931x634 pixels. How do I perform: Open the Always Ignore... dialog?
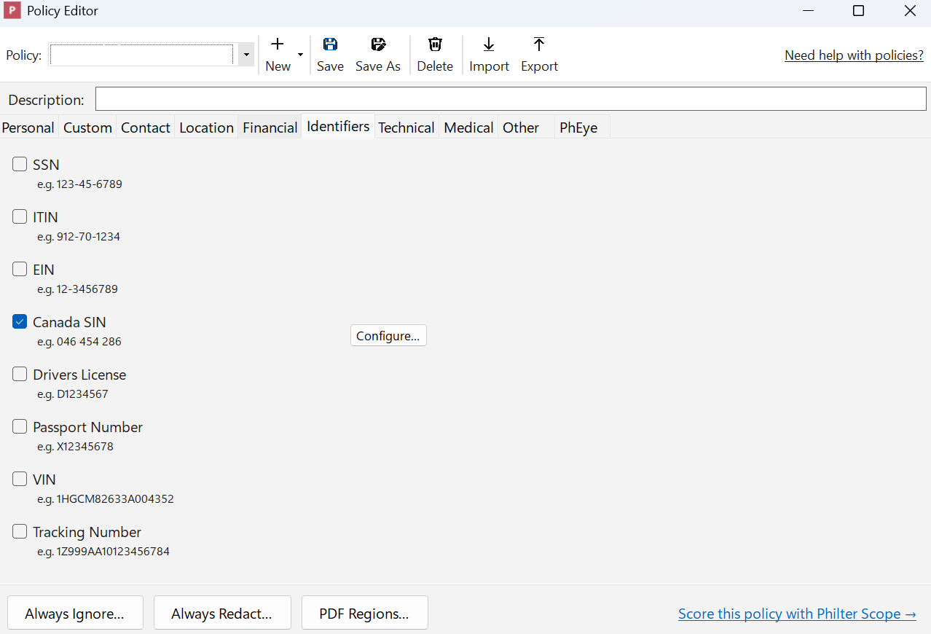(x=75, y=613)
